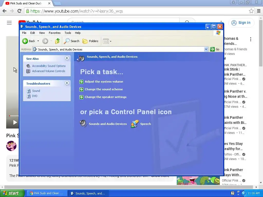The height and width of the screenshot is (197, 263).
Task: Click the Windows flag logo in menu bar
Action: click(218, 33)
